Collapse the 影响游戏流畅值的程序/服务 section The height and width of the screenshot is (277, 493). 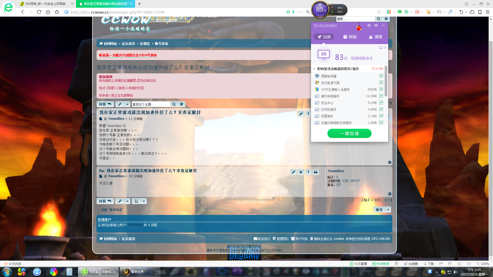314,69
